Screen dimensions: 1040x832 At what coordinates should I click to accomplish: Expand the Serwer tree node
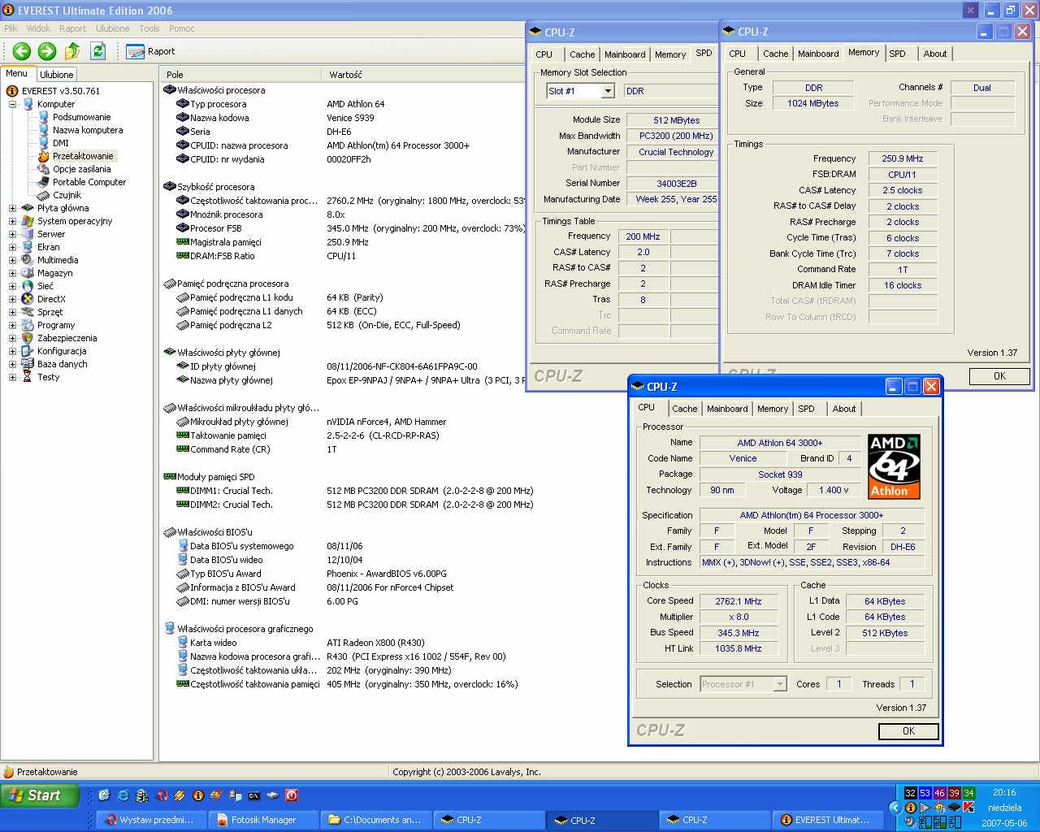click(x=12, y=234)
